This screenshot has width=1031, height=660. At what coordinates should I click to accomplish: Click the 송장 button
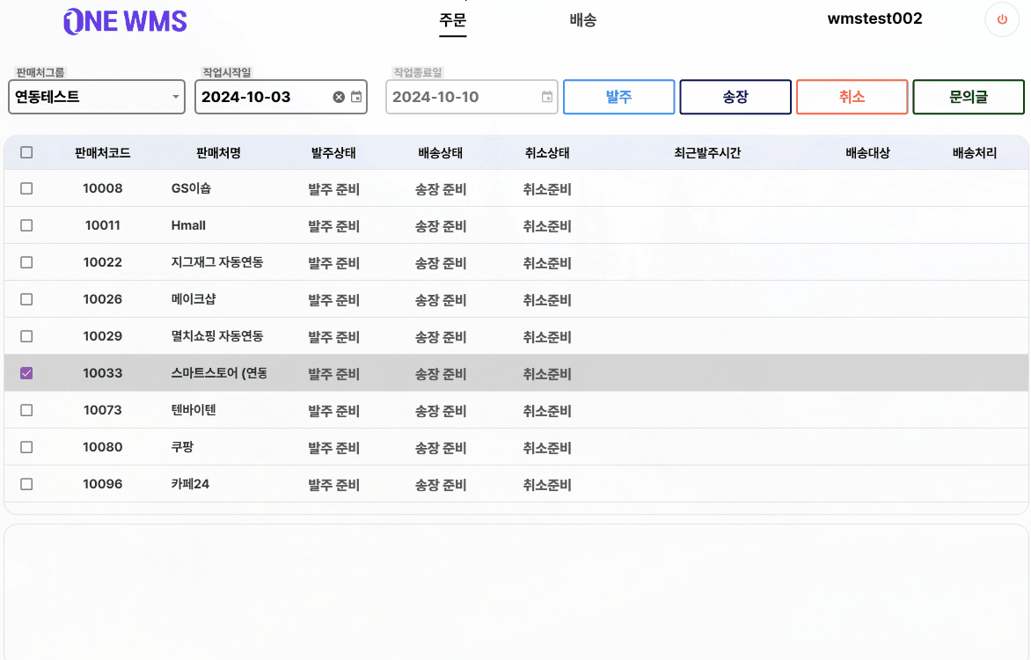(735, 97)
